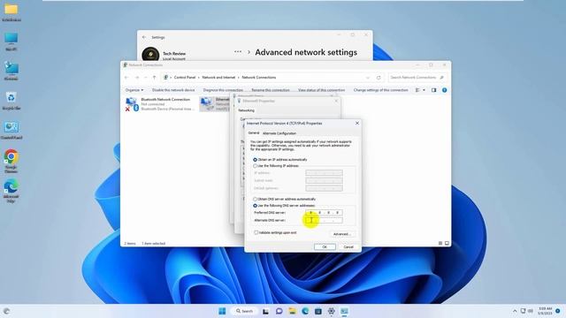Click 'Disable this network device'

tap(173, 90)
